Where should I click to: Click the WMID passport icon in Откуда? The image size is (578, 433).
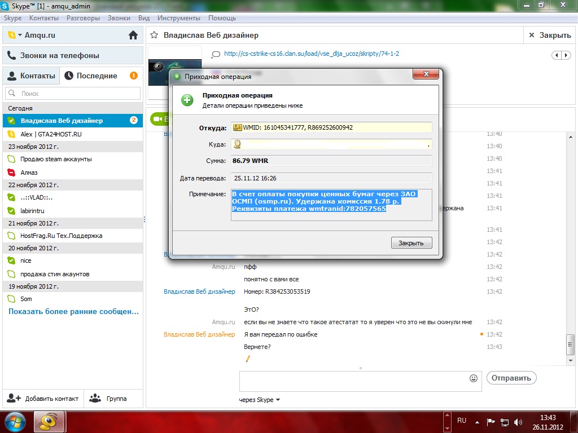point(238,127)
